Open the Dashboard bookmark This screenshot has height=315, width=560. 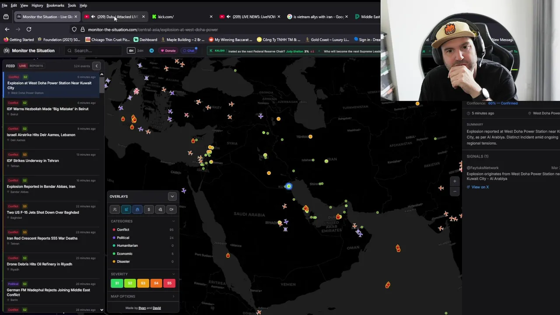[x=145, y=40]
